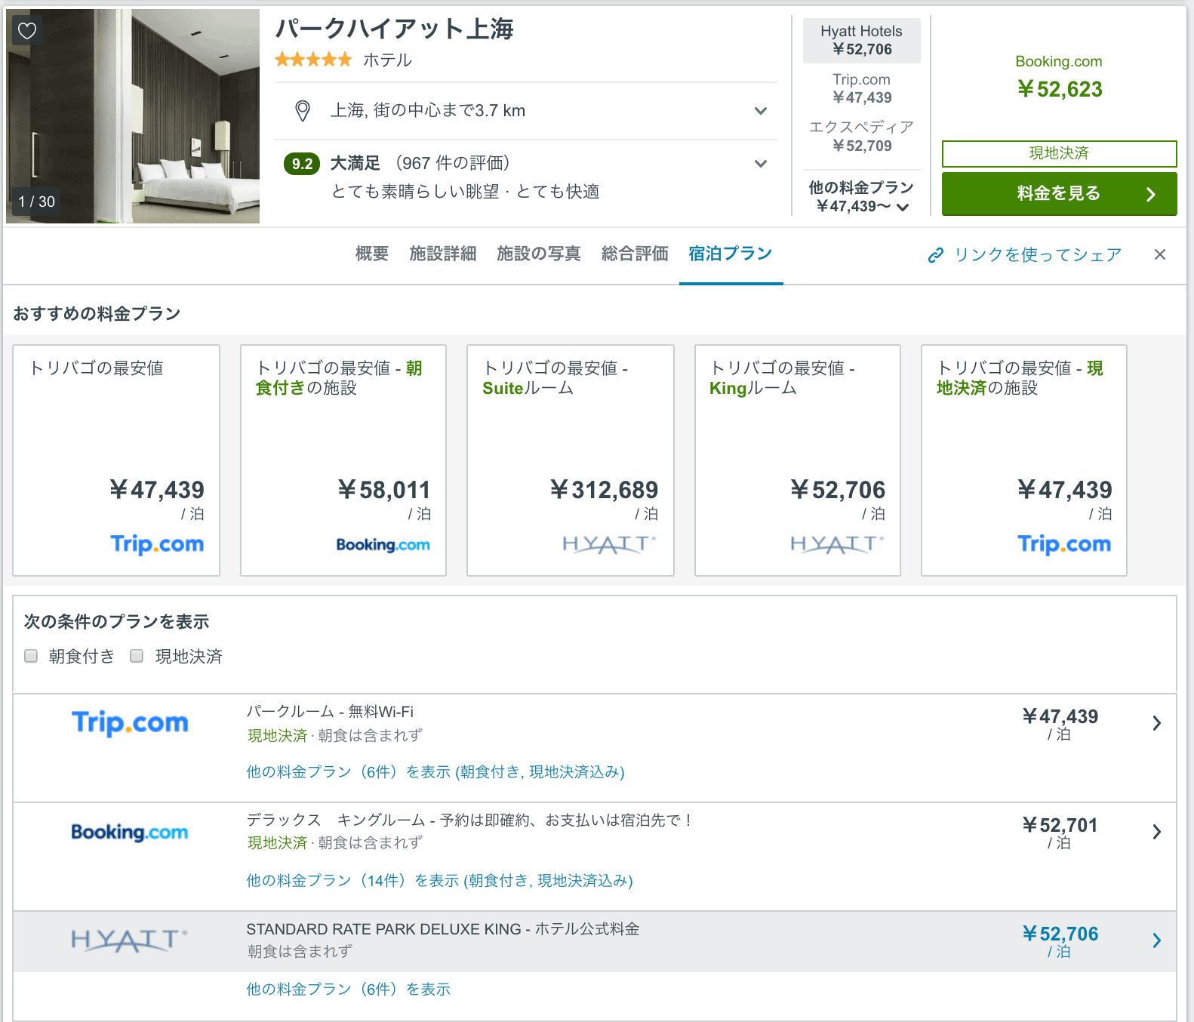The height and width of the screenshot is (1022, 1194).
Task: Open Booking.com ¥52,701 plan row arrow
Action: 1156,832
